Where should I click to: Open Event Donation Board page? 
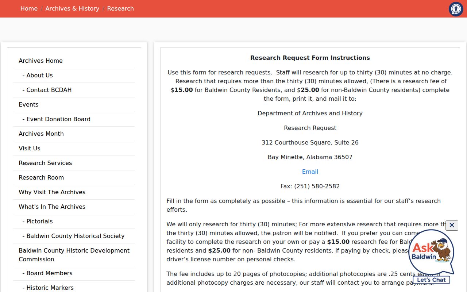74,119
